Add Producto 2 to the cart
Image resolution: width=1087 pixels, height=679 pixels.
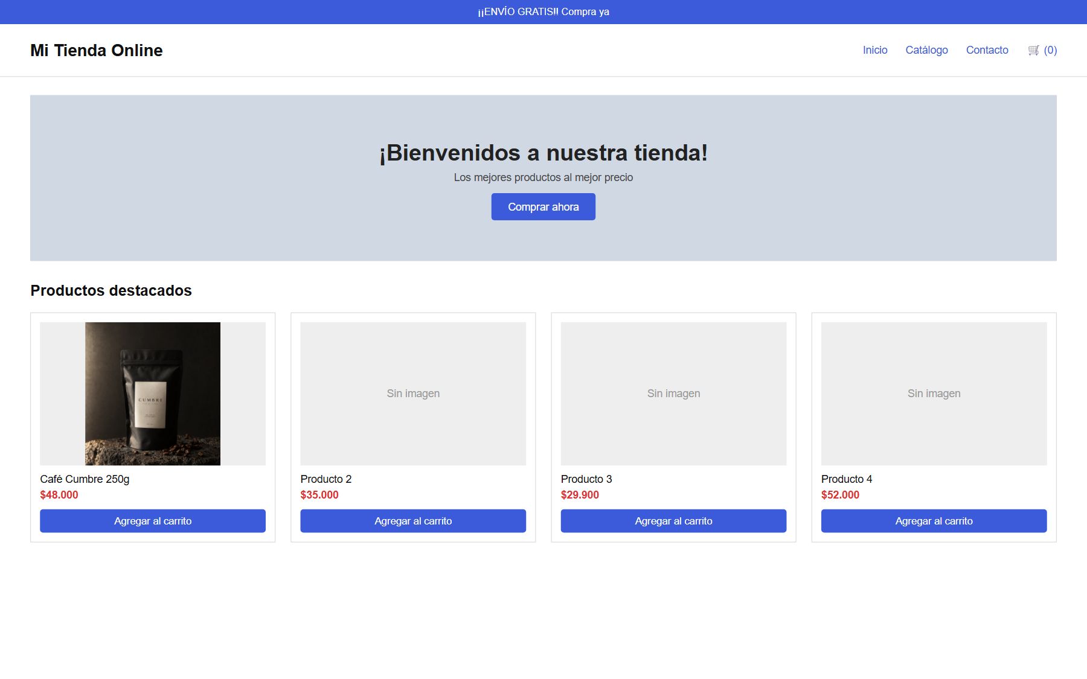coord(413,521)
